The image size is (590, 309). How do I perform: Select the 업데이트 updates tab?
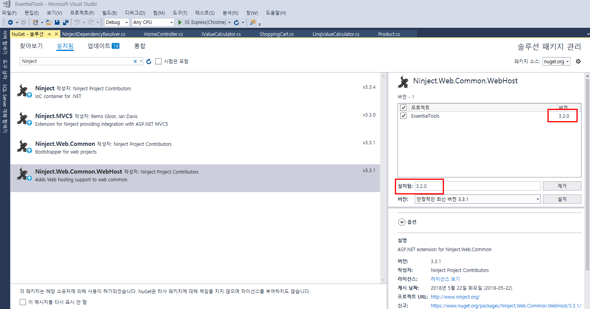pyautogui.click(x=103, y=46)
